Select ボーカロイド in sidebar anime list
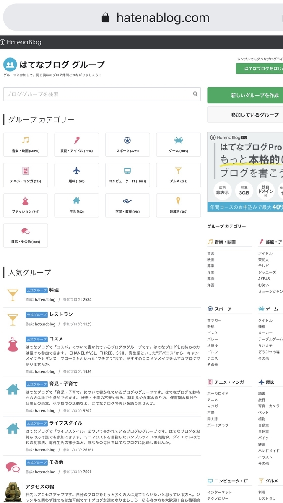The height and width of the screenshot is (503, 283). pyautogui.click(x=218, y=394)
